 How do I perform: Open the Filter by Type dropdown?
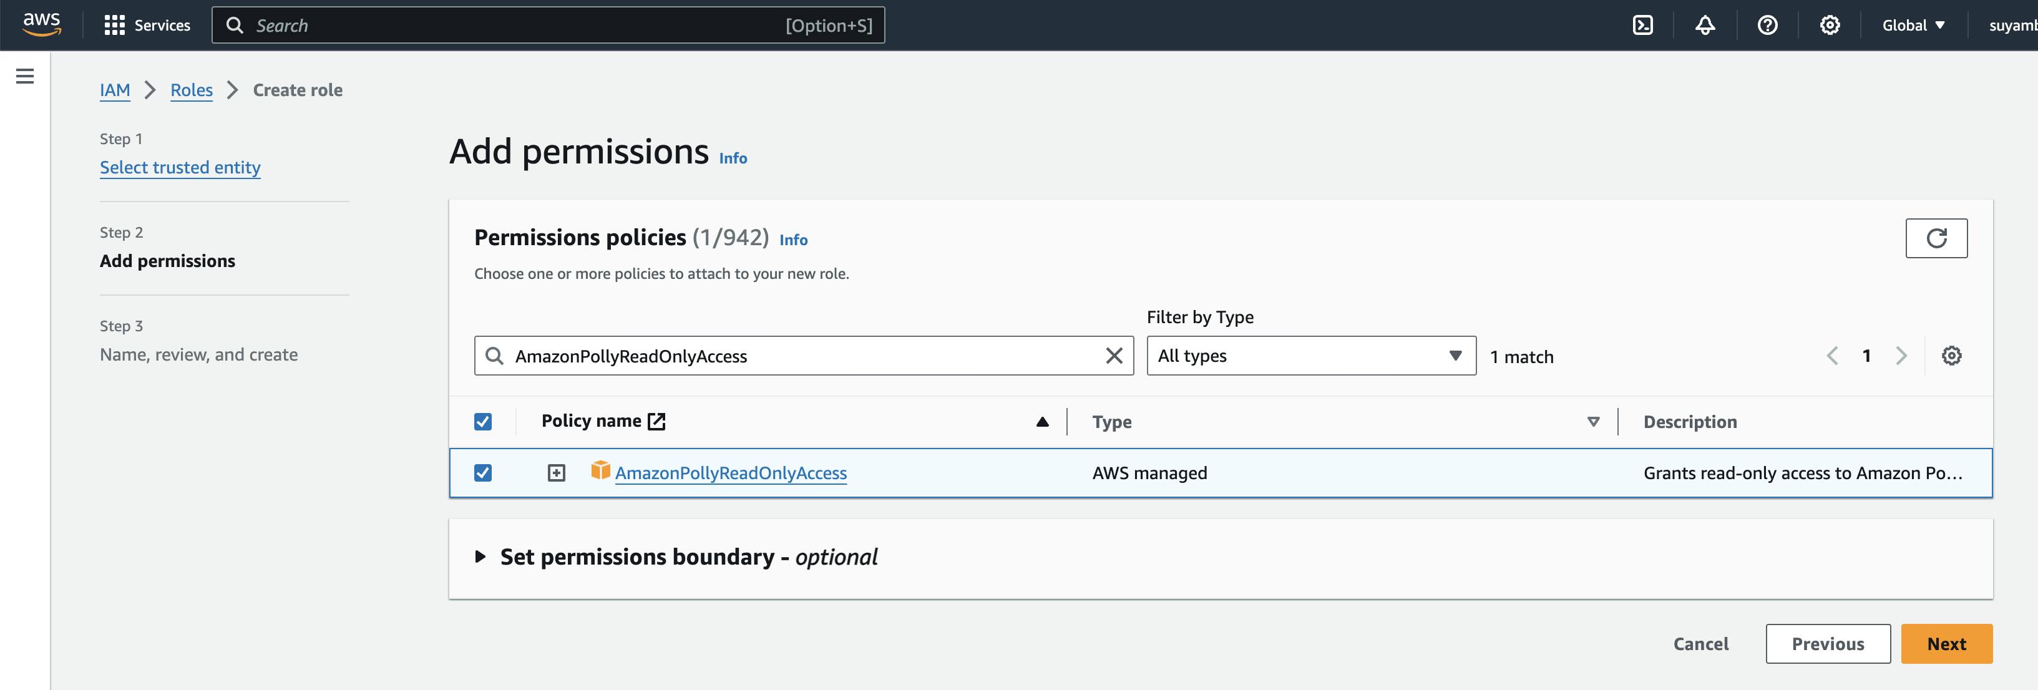[1310, 356]
